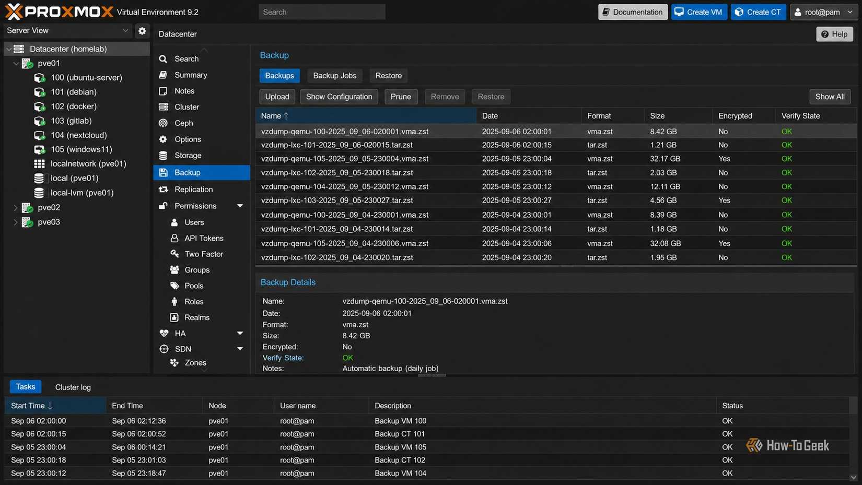Open Ceph via its spiral icon
Screen dimensions: 862x485
pyautogui.click(x=164, y=123)
